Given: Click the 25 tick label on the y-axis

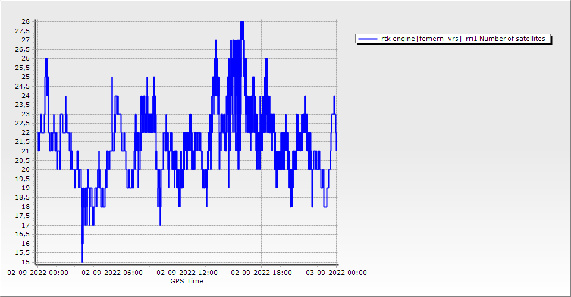Looking at the screenshot, I should coord(26,77).
